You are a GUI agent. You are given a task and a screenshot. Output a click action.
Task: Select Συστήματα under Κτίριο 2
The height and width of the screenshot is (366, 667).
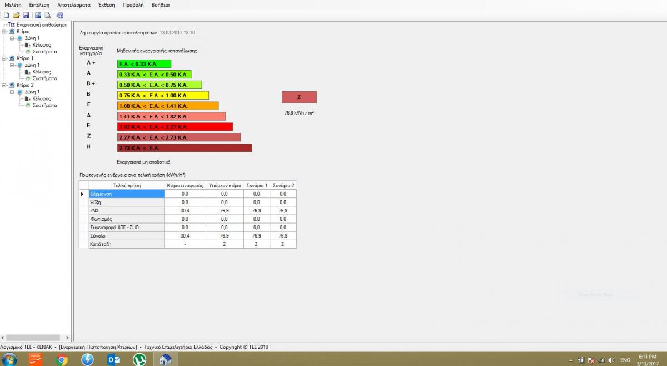pos(44,105)
